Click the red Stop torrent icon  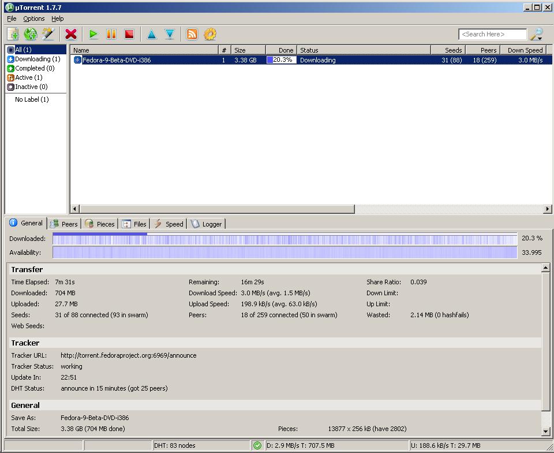click(x=129, y=34)
